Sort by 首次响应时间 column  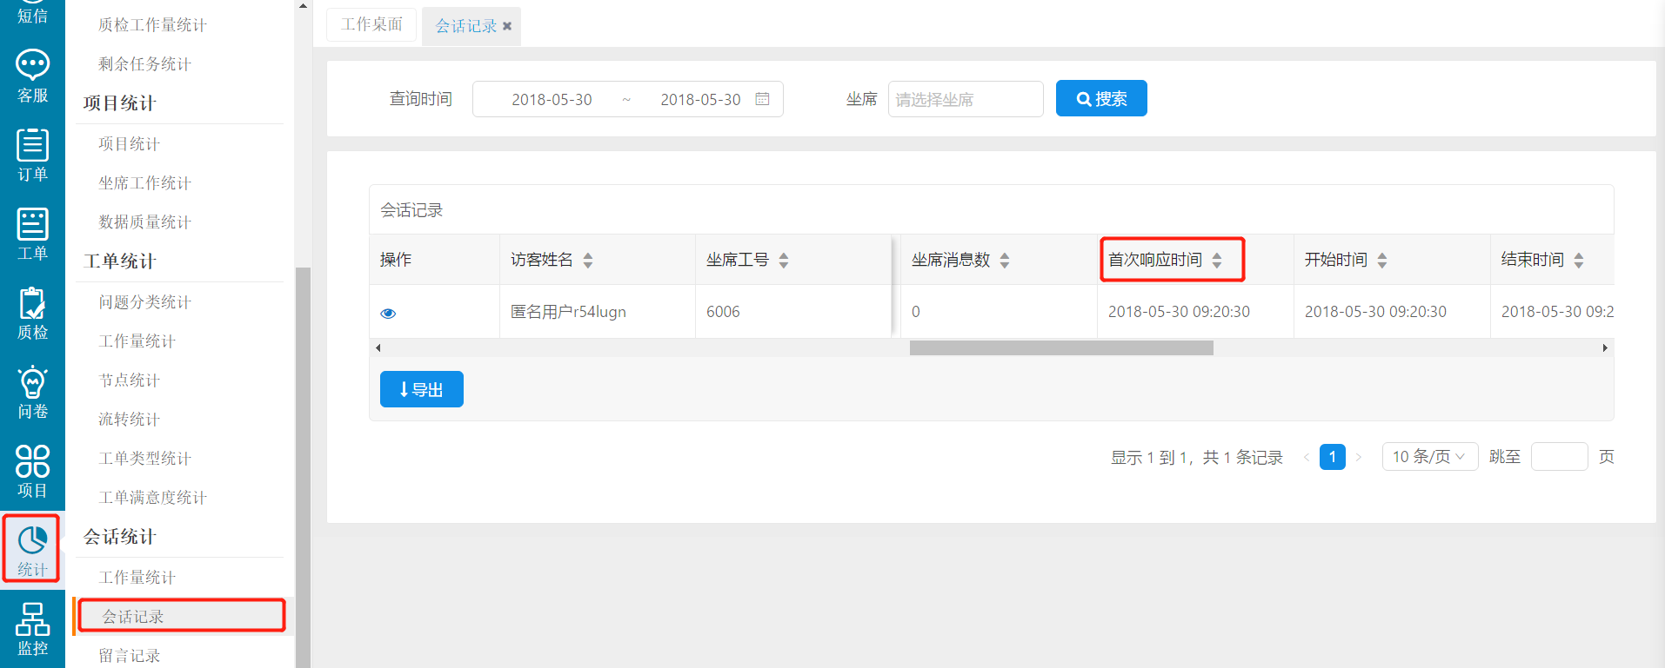pos(1217,260)
